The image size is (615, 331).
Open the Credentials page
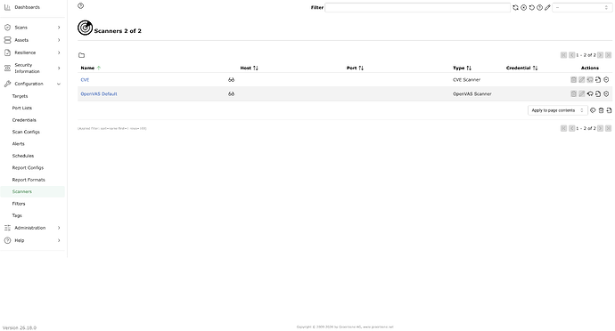pyautogui.click(x=24, y=120)
